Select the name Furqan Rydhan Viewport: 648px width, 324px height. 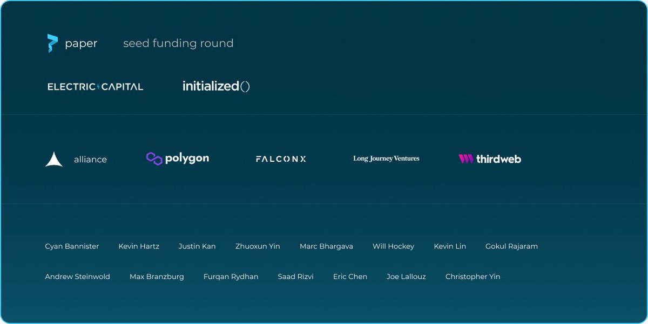click(x=231, y=277)
